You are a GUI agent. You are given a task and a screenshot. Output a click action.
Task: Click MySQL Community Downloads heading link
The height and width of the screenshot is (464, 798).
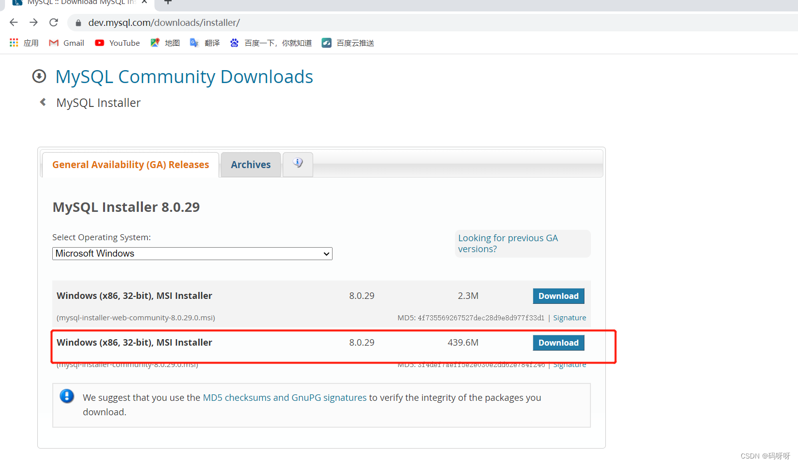click(x=184, y=77)
